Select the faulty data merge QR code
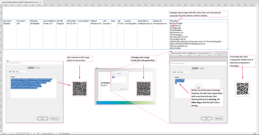This screenshot has height=135, width=259. [x=144, y=89]
